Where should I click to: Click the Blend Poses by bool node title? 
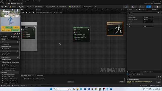pyautogui.click(x=79, y=28)
